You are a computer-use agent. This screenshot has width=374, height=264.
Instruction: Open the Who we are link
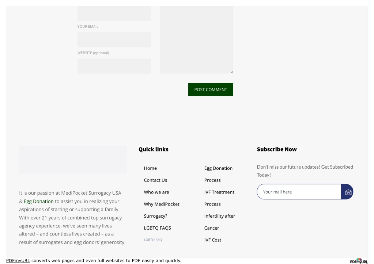[156, 192]
